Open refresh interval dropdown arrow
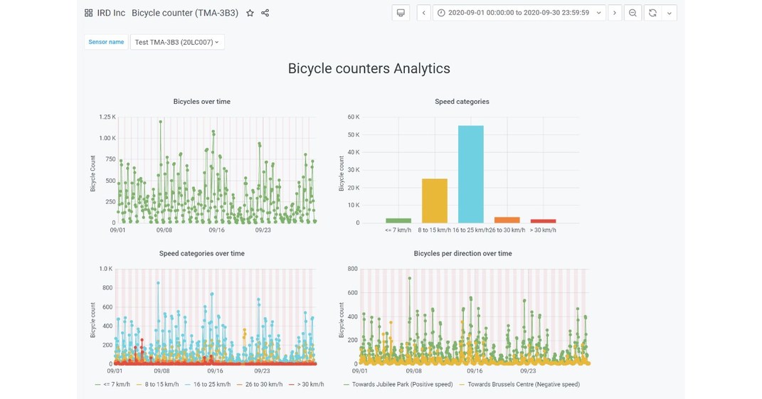Screen dimensions: 762x399 [670, 13]
